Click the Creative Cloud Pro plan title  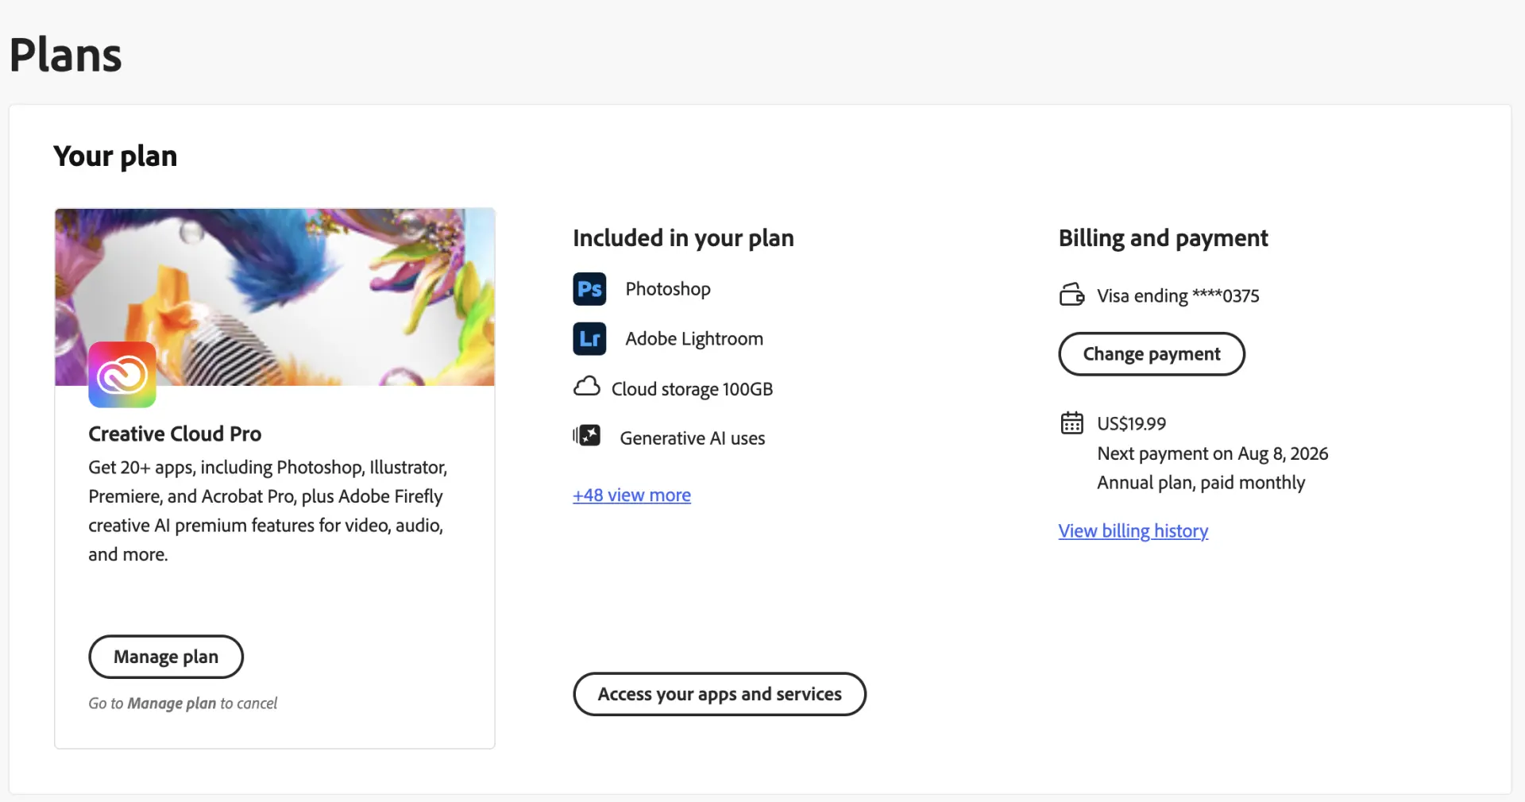175,434
